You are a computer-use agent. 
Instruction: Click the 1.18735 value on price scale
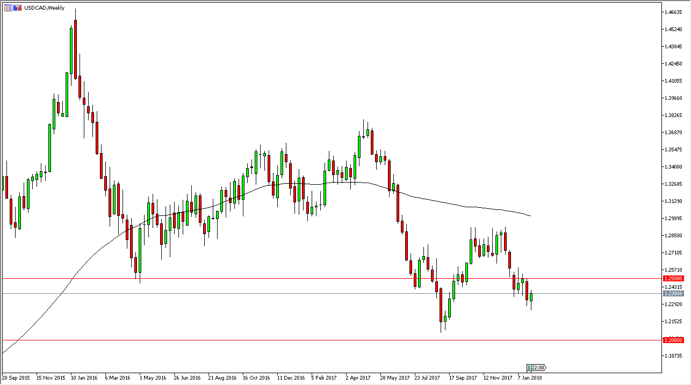point(673,355)
